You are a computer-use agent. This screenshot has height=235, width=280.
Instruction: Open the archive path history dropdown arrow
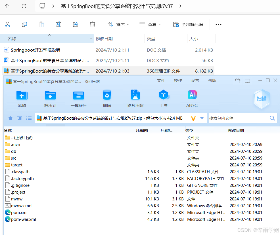coord(202,118)
